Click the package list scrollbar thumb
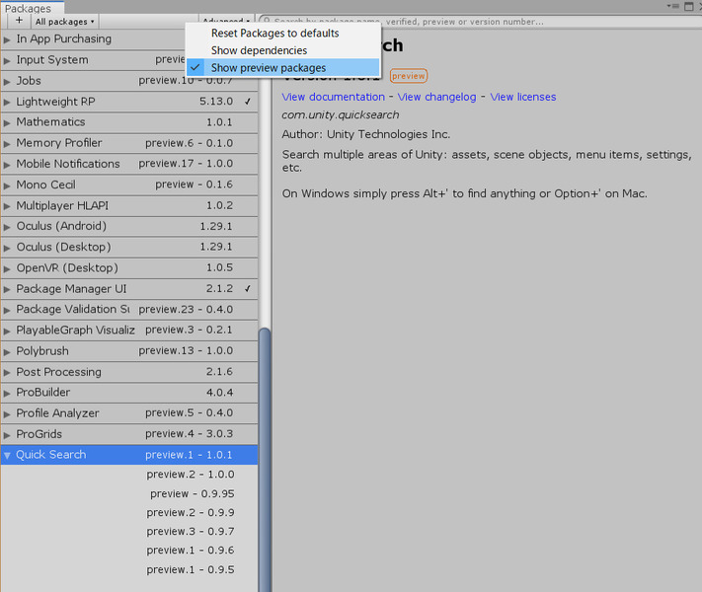Screen dimensions: 702x592 (265, 460)
